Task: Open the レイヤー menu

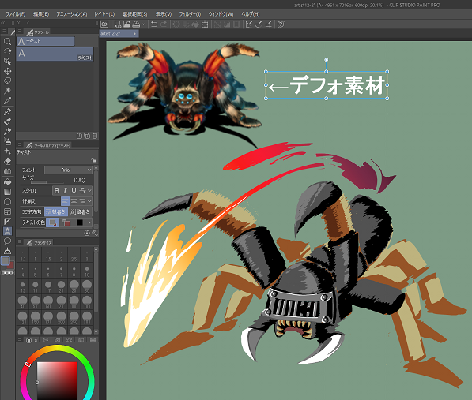Action: pos(104,14)
